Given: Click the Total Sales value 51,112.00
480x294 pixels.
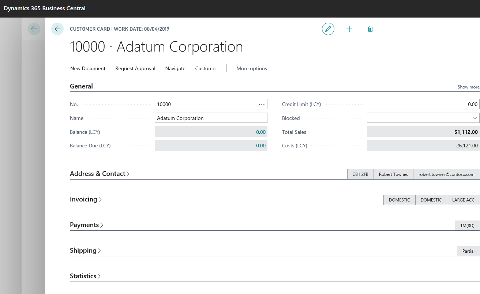Looking at the screenshot, I should pos(466,132).
